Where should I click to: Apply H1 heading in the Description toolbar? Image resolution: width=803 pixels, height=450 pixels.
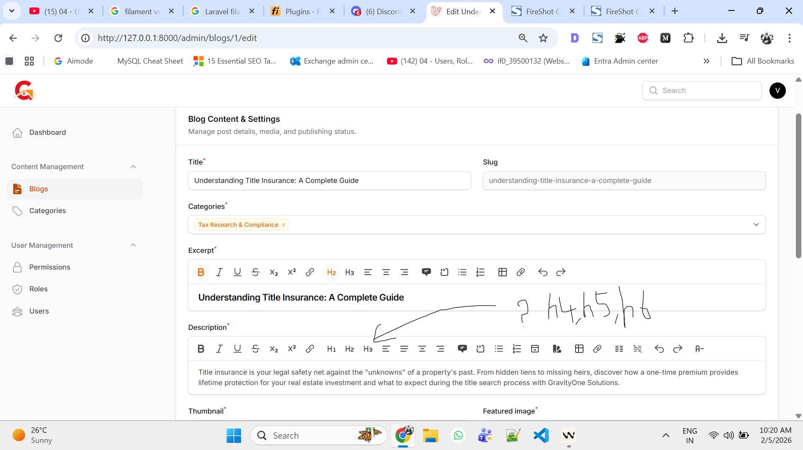coord(331,349)
